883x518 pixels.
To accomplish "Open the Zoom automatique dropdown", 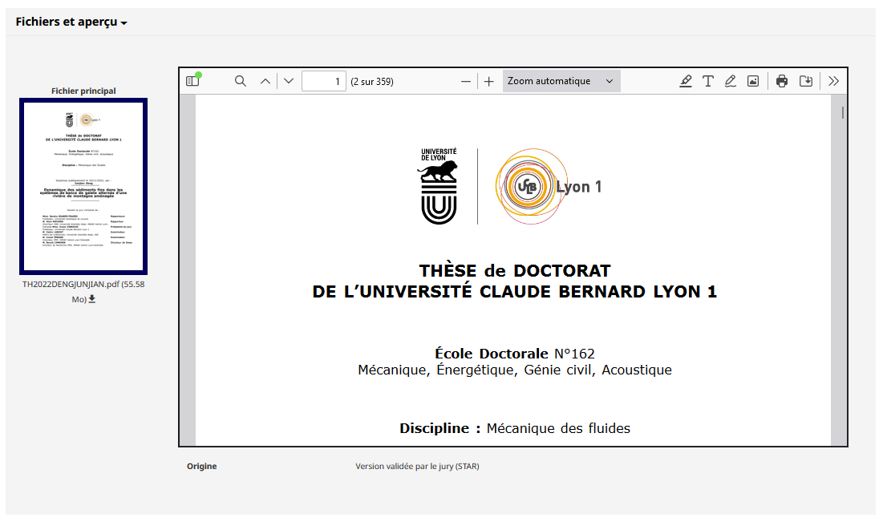I will tap(561, 81).
